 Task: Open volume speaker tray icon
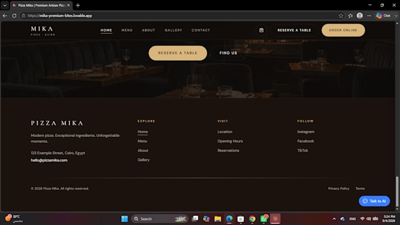(x=369, y=219)
